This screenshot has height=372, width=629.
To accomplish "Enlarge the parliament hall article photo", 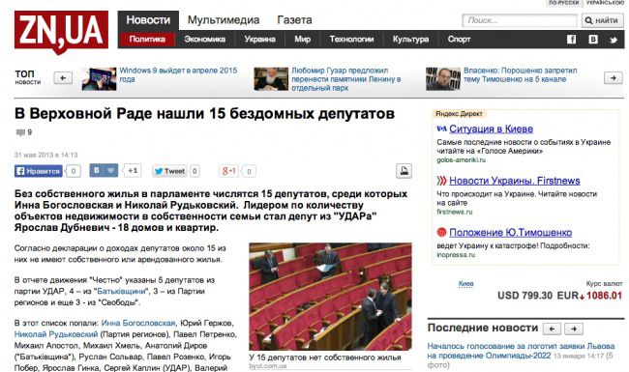I will click(330, 297).
